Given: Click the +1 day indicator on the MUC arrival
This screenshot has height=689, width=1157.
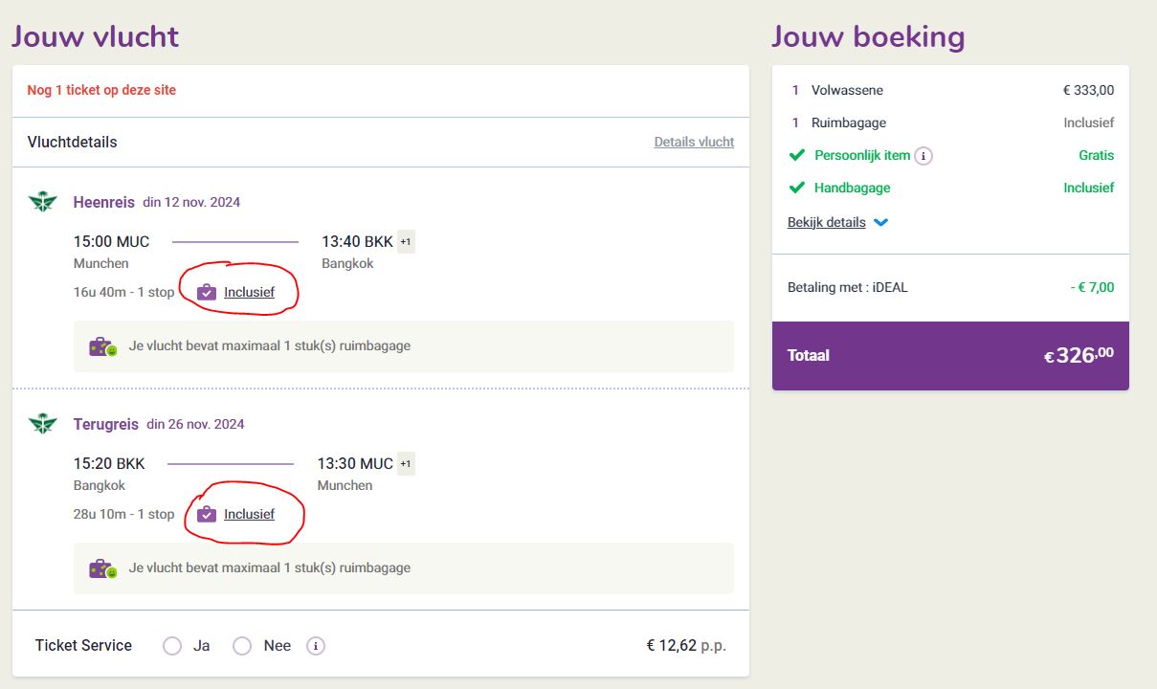Looking at the screenshot, I should (x=406, y=464).
